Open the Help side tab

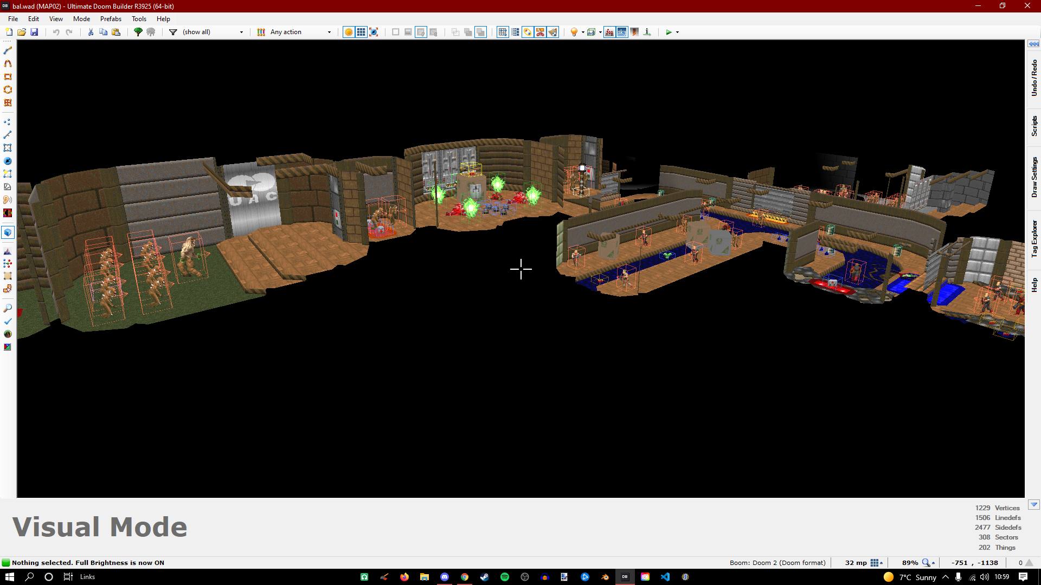(x=1034, y=285)
